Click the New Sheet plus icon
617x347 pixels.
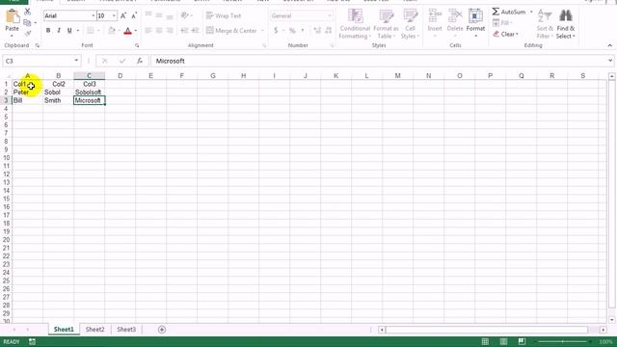162,330
